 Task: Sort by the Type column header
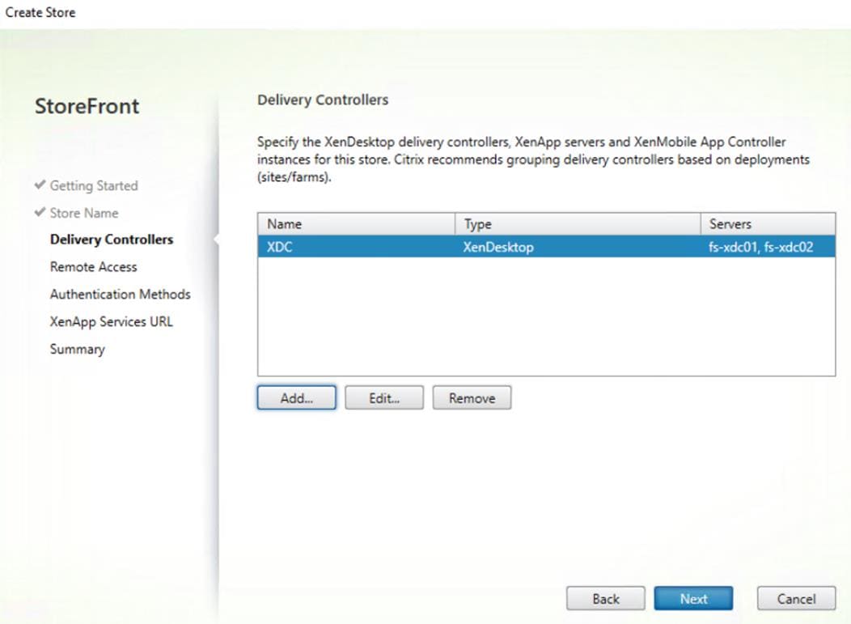578,223
